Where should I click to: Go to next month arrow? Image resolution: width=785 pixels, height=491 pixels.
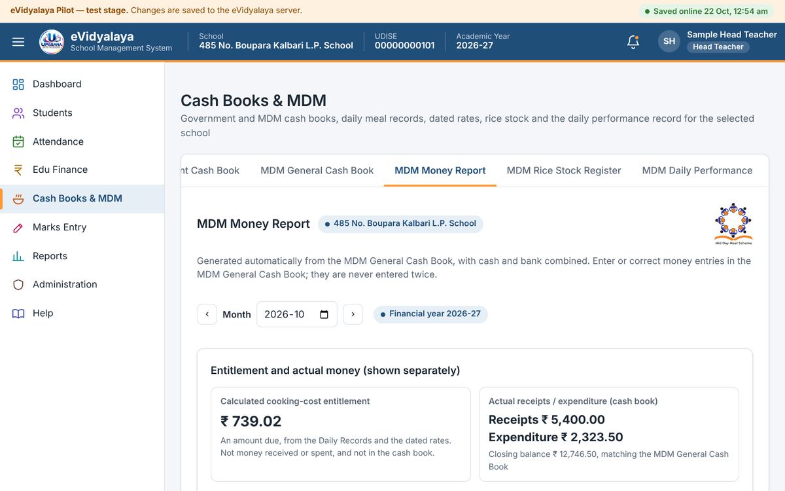click(353, 314)
